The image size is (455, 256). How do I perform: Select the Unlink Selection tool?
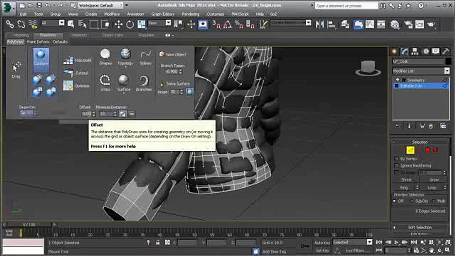click(x=21, y=24)
